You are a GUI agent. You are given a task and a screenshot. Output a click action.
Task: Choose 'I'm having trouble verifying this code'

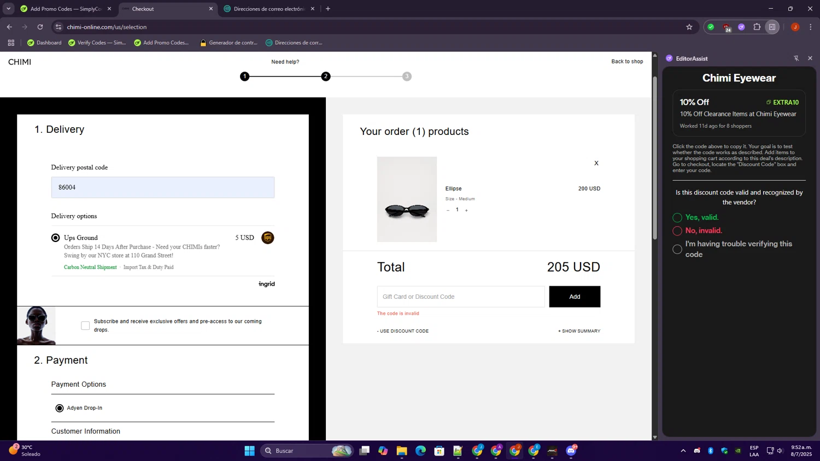pos(677,249)
